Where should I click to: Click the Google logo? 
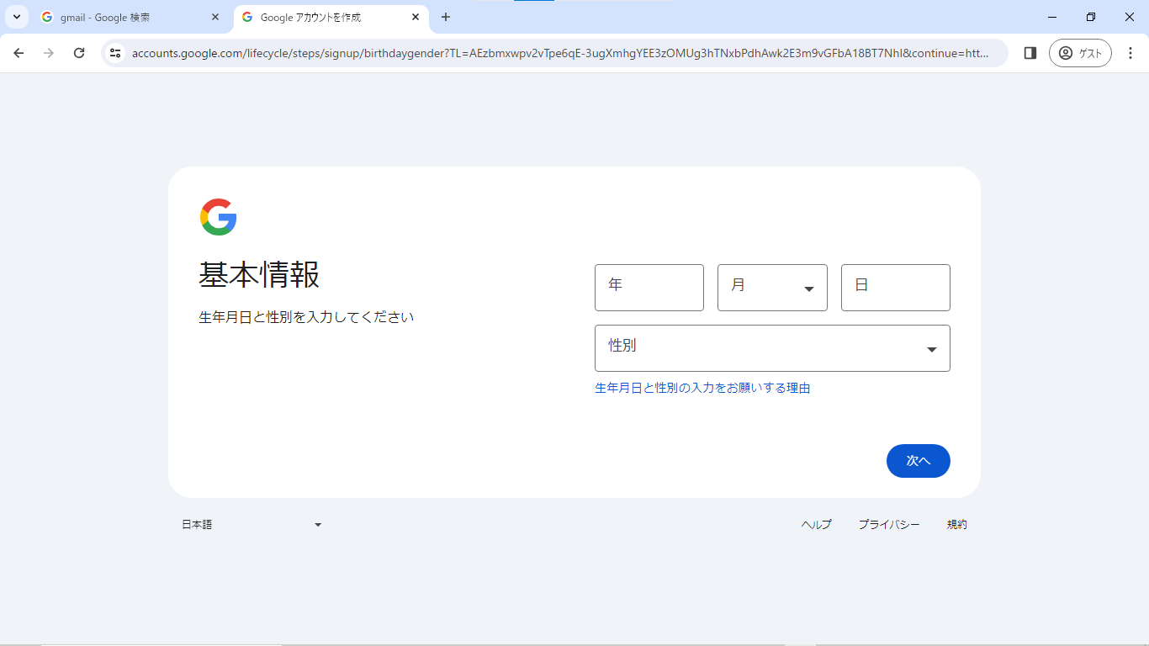219,217
